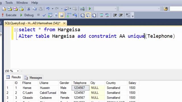Open the first Solution Configurations combo box
This screenshot has height=102, width=182.
[x=105, y=9]
